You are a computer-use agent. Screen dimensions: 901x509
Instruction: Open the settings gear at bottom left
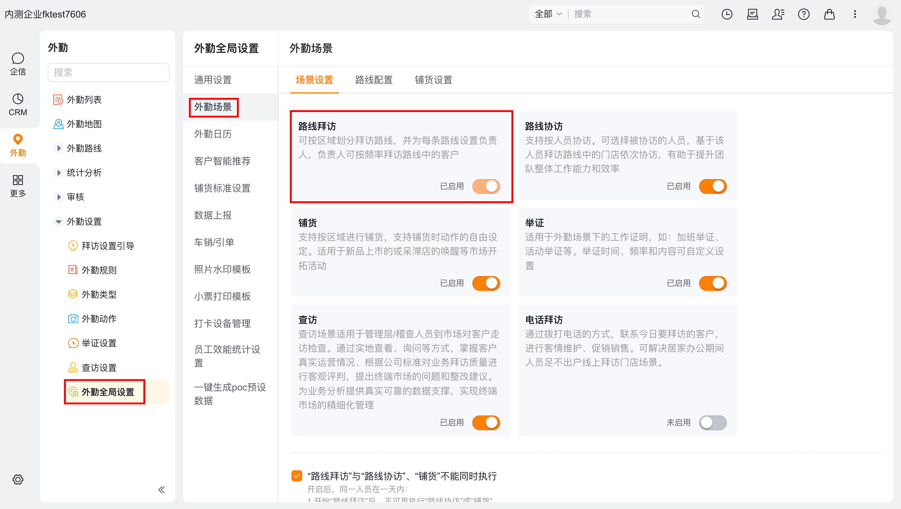(x=18, y=479)
